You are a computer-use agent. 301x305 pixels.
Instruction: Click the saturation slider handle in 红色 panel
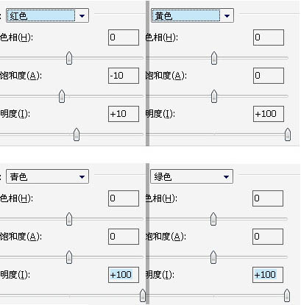[x=62, y=96]
